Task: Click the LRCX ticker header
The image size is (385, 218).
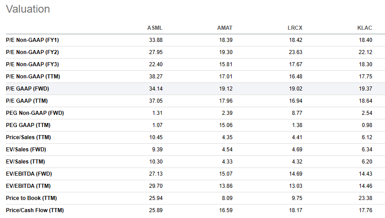Action: coord(295,28)
